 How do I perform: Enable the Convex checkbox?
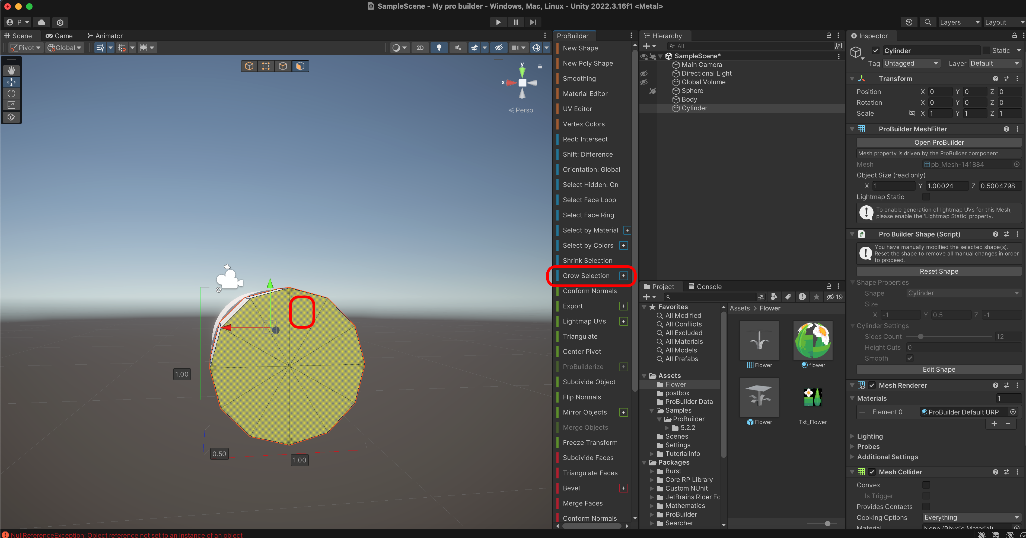926,485
